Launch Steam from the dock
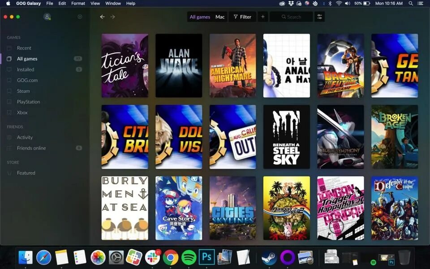The width and height of the screenshot is (430, 269). [x=269, y=257]
